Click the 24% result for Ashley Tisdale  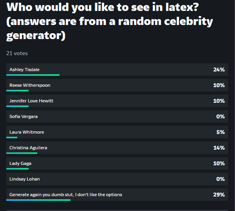[x=219, y=70]
